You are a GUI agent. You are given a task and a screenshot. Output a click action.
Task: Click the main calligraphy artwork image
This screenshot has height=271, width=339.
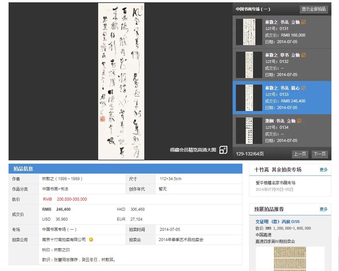[121, 81]
